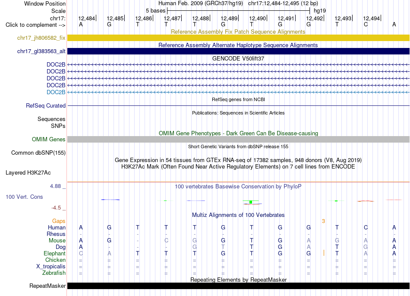Viewport: 410px width, 296px height.
Task: Click the -4.5 PhyloP lower scale value
Action: (56, 208)
